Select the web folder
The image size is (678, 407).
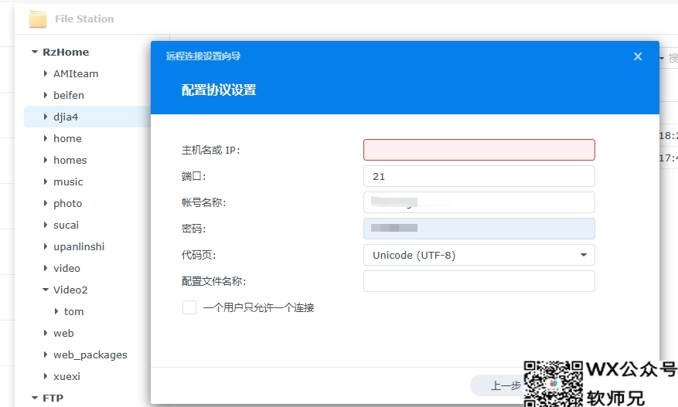tap(63, 333)
